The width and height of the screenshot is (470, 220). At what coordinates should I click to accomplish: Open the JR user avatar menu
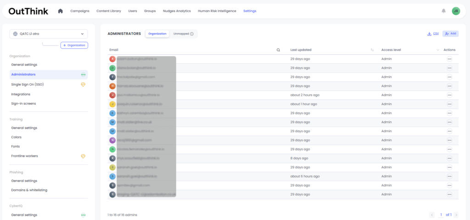[x=456, y=11]
